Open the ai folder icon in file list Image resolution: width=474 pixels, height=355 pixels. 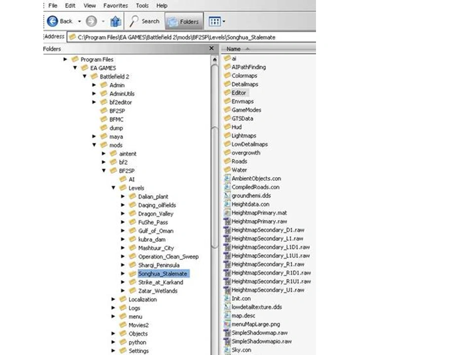[x=227, y=58]
